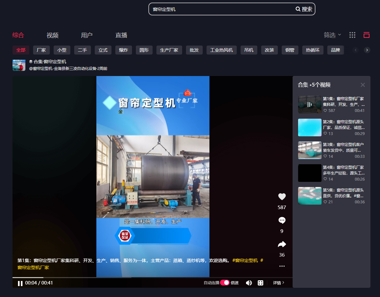Switch to grid layout view icon
This screenshot has height=297, width=380.
coord(352,35)
